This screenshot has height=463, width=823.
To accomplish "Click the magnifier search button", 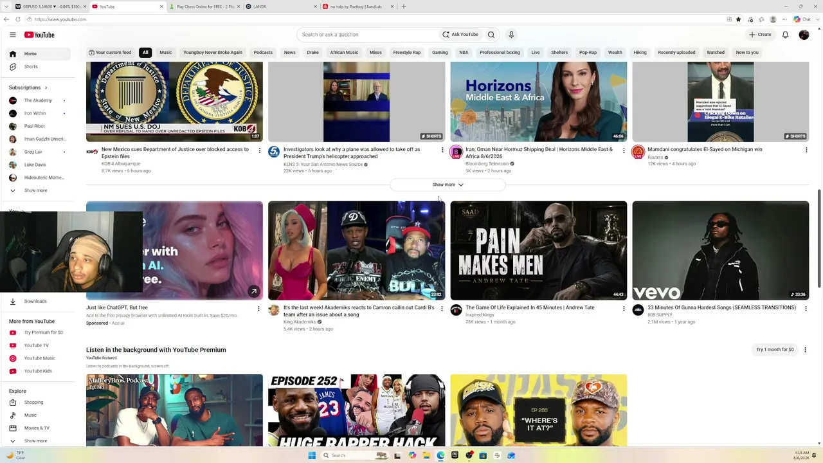I will (491, 35).
